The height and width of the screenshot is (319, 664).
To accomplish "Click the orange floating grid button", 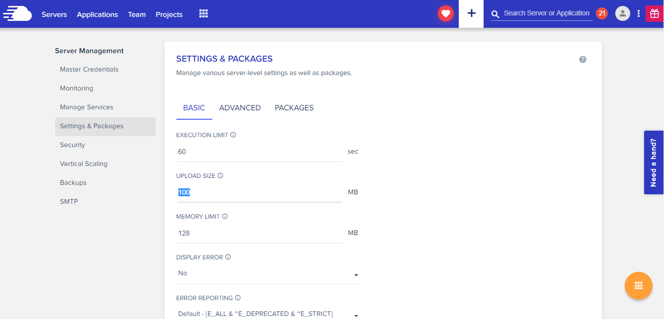I will pos(638,286).
